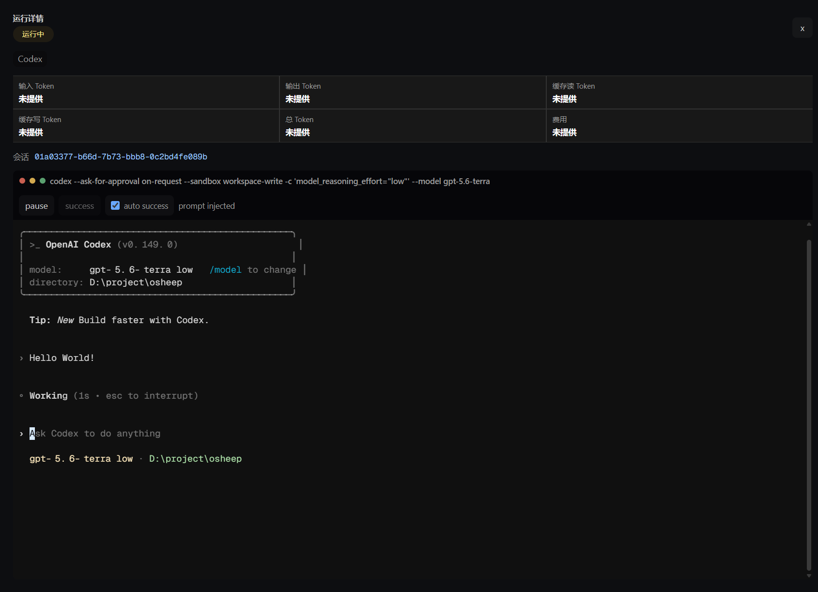
Task: Click the yellow terminal window dot
Action: (x=32, y=181)
